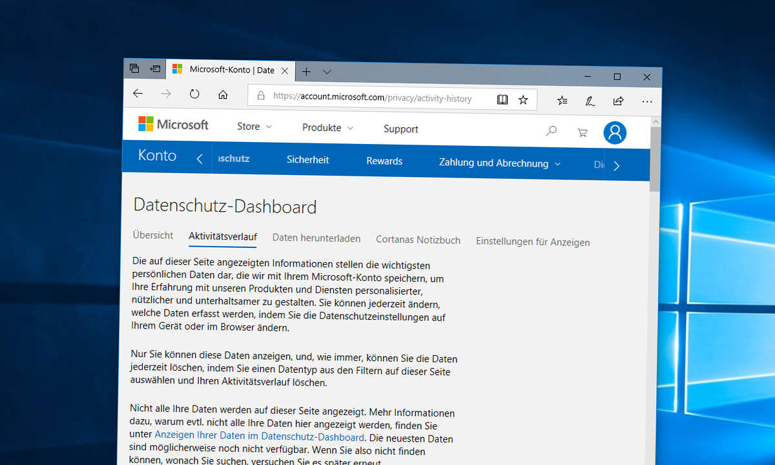775x465 pixels.
Task: Toggle reading view book icon
Action: click(x=502, y=99)
